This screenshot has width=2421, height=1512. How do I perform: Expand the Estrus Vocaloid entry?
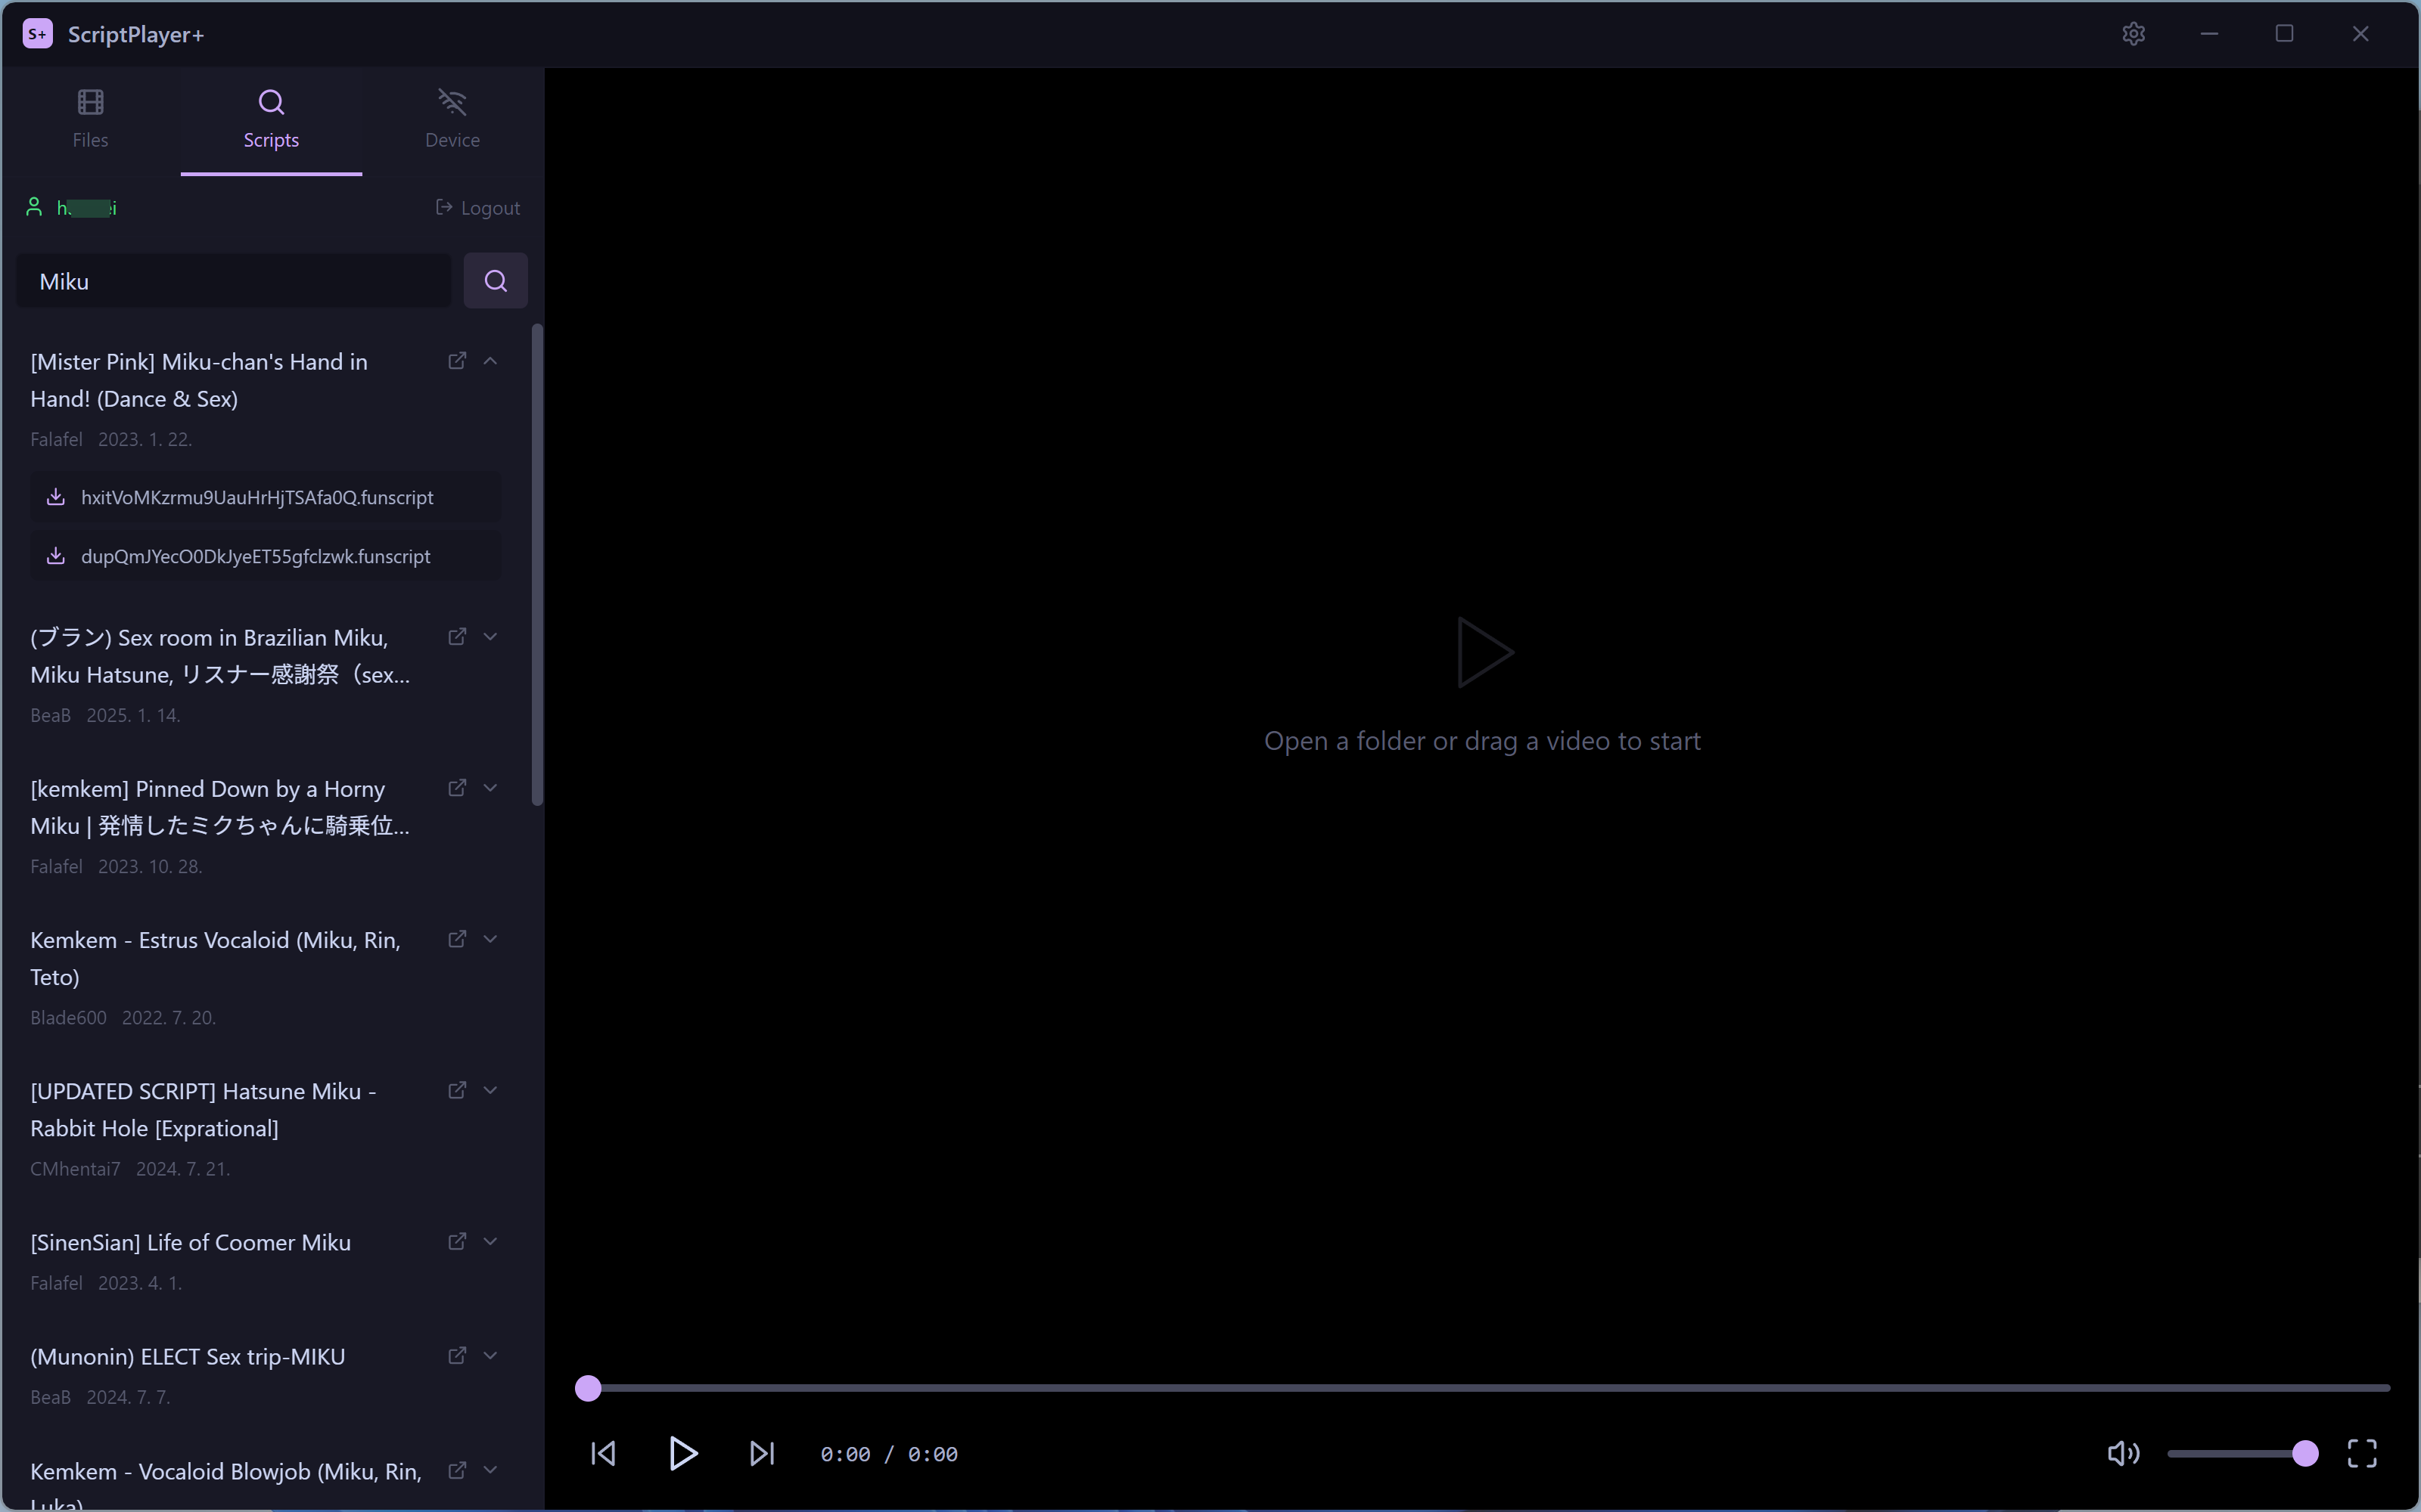click(490, 939)
